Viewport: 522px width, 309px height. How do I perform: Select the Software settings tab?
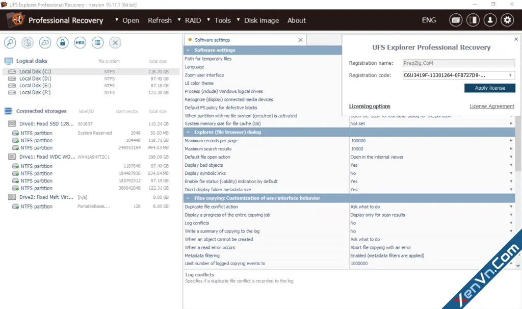245,40
